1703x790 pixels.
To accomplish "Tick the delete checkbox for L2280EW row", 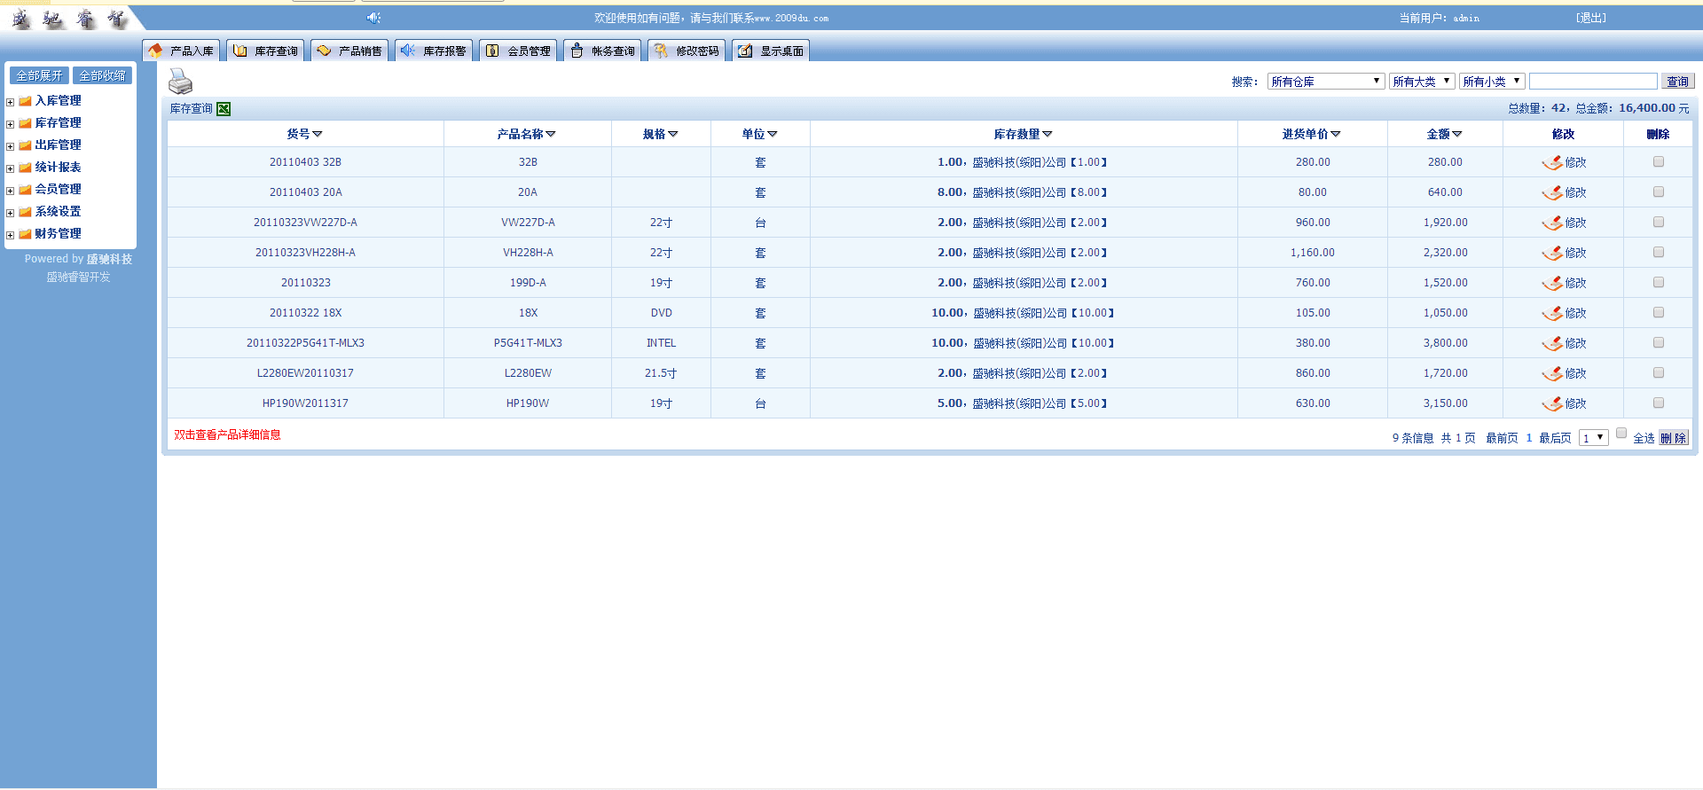I will pos(1658,373).
